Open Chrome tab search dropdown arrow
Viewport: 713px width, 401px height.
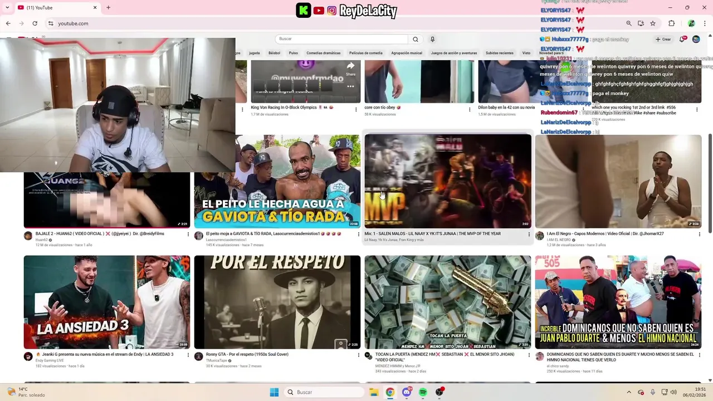point(7,7)
